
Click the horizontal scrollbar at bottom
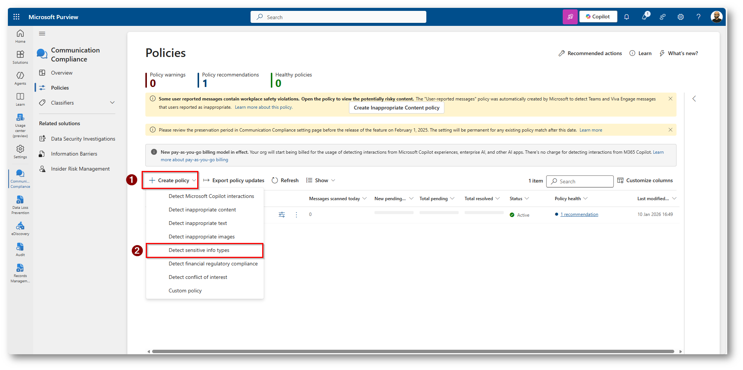click(413, 352)
